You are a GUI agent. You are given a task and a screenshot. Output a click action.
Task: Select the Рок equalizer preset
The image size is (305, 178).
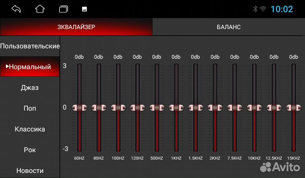point(30,150)
